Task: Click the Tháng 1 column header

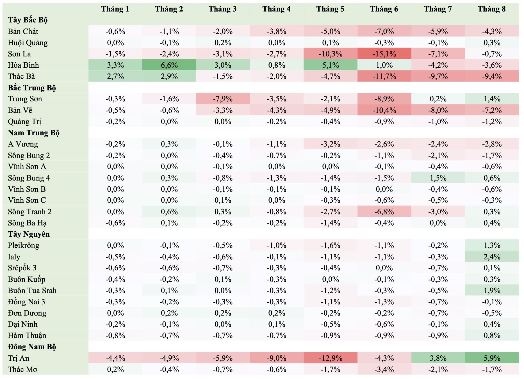Action: tap(115, 9)
